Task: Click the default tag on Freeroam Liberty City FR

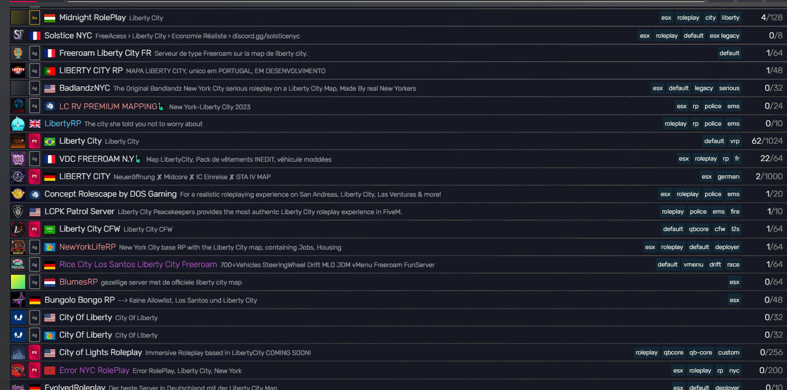Action: pyautogui.click(x=730, y=53)
